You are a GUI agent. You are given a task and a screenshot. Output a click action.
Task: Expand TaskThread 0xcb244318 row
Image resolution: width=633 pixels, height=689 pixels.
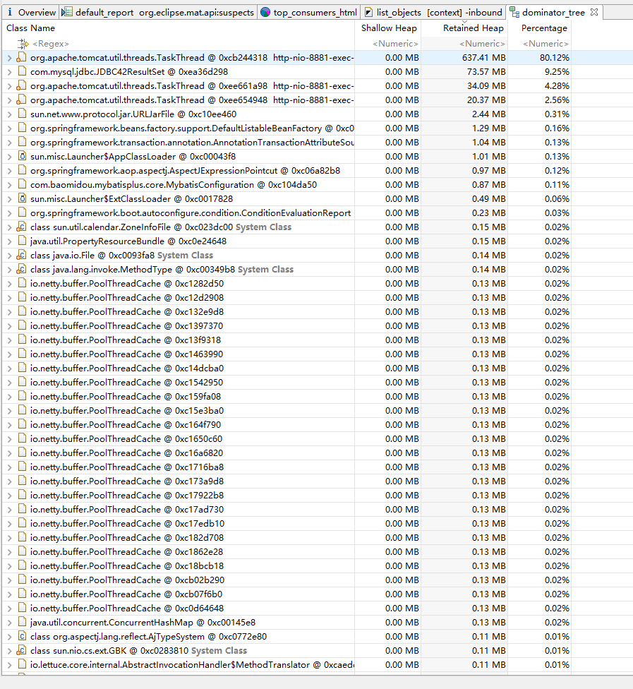(x=9, y=58)
